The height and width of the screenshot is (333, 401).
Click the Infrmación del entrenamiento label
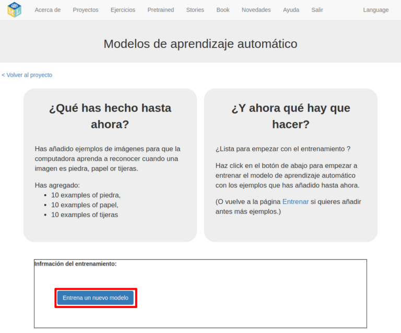pyautogui.click(x=76, y=264)
